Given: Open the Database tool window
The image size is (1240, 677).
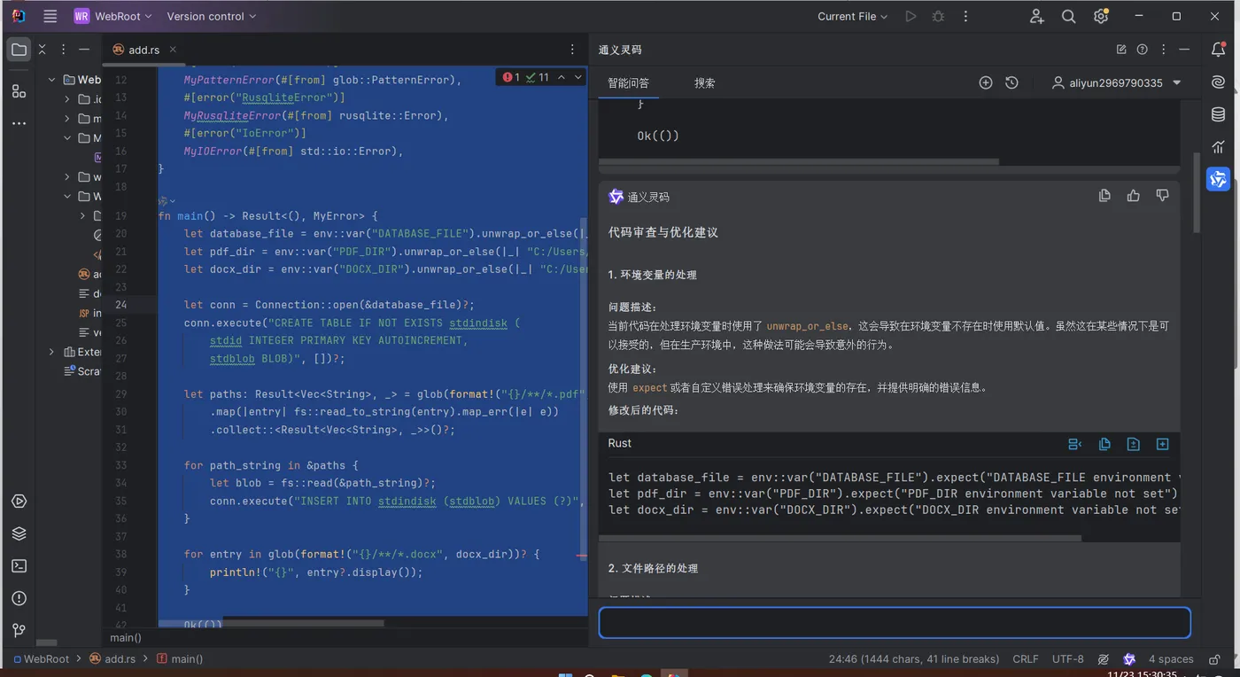Looking at the screenshot, I should click(x=1219, y=114).
